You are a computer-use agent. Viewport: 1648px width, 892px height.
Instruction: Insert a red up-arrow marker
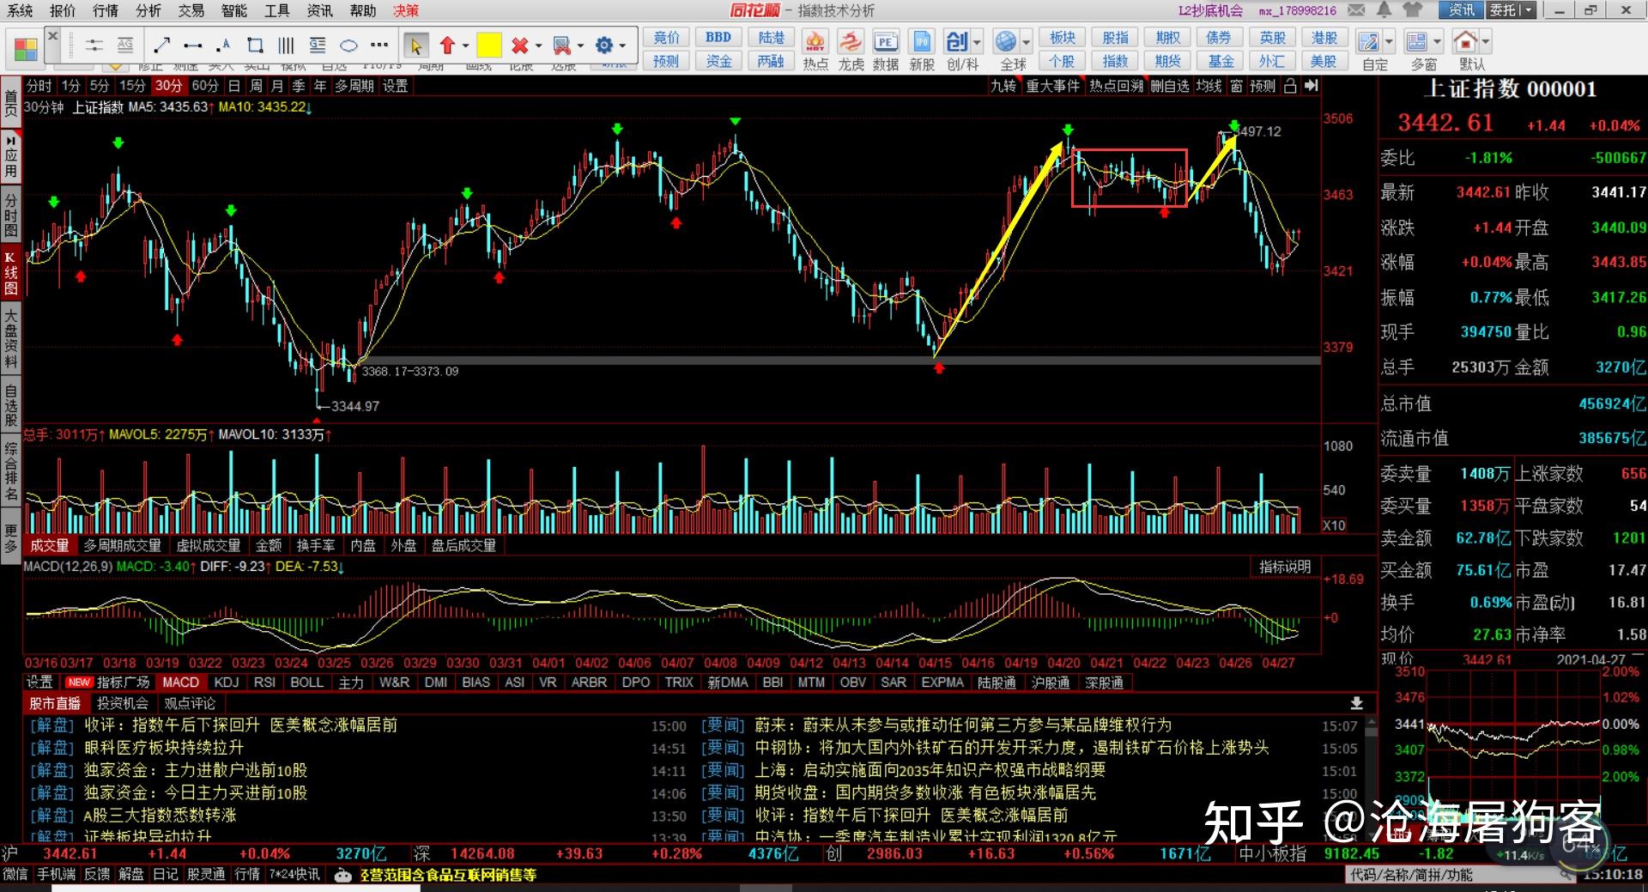pyautogui.click(x=447, y=45)
